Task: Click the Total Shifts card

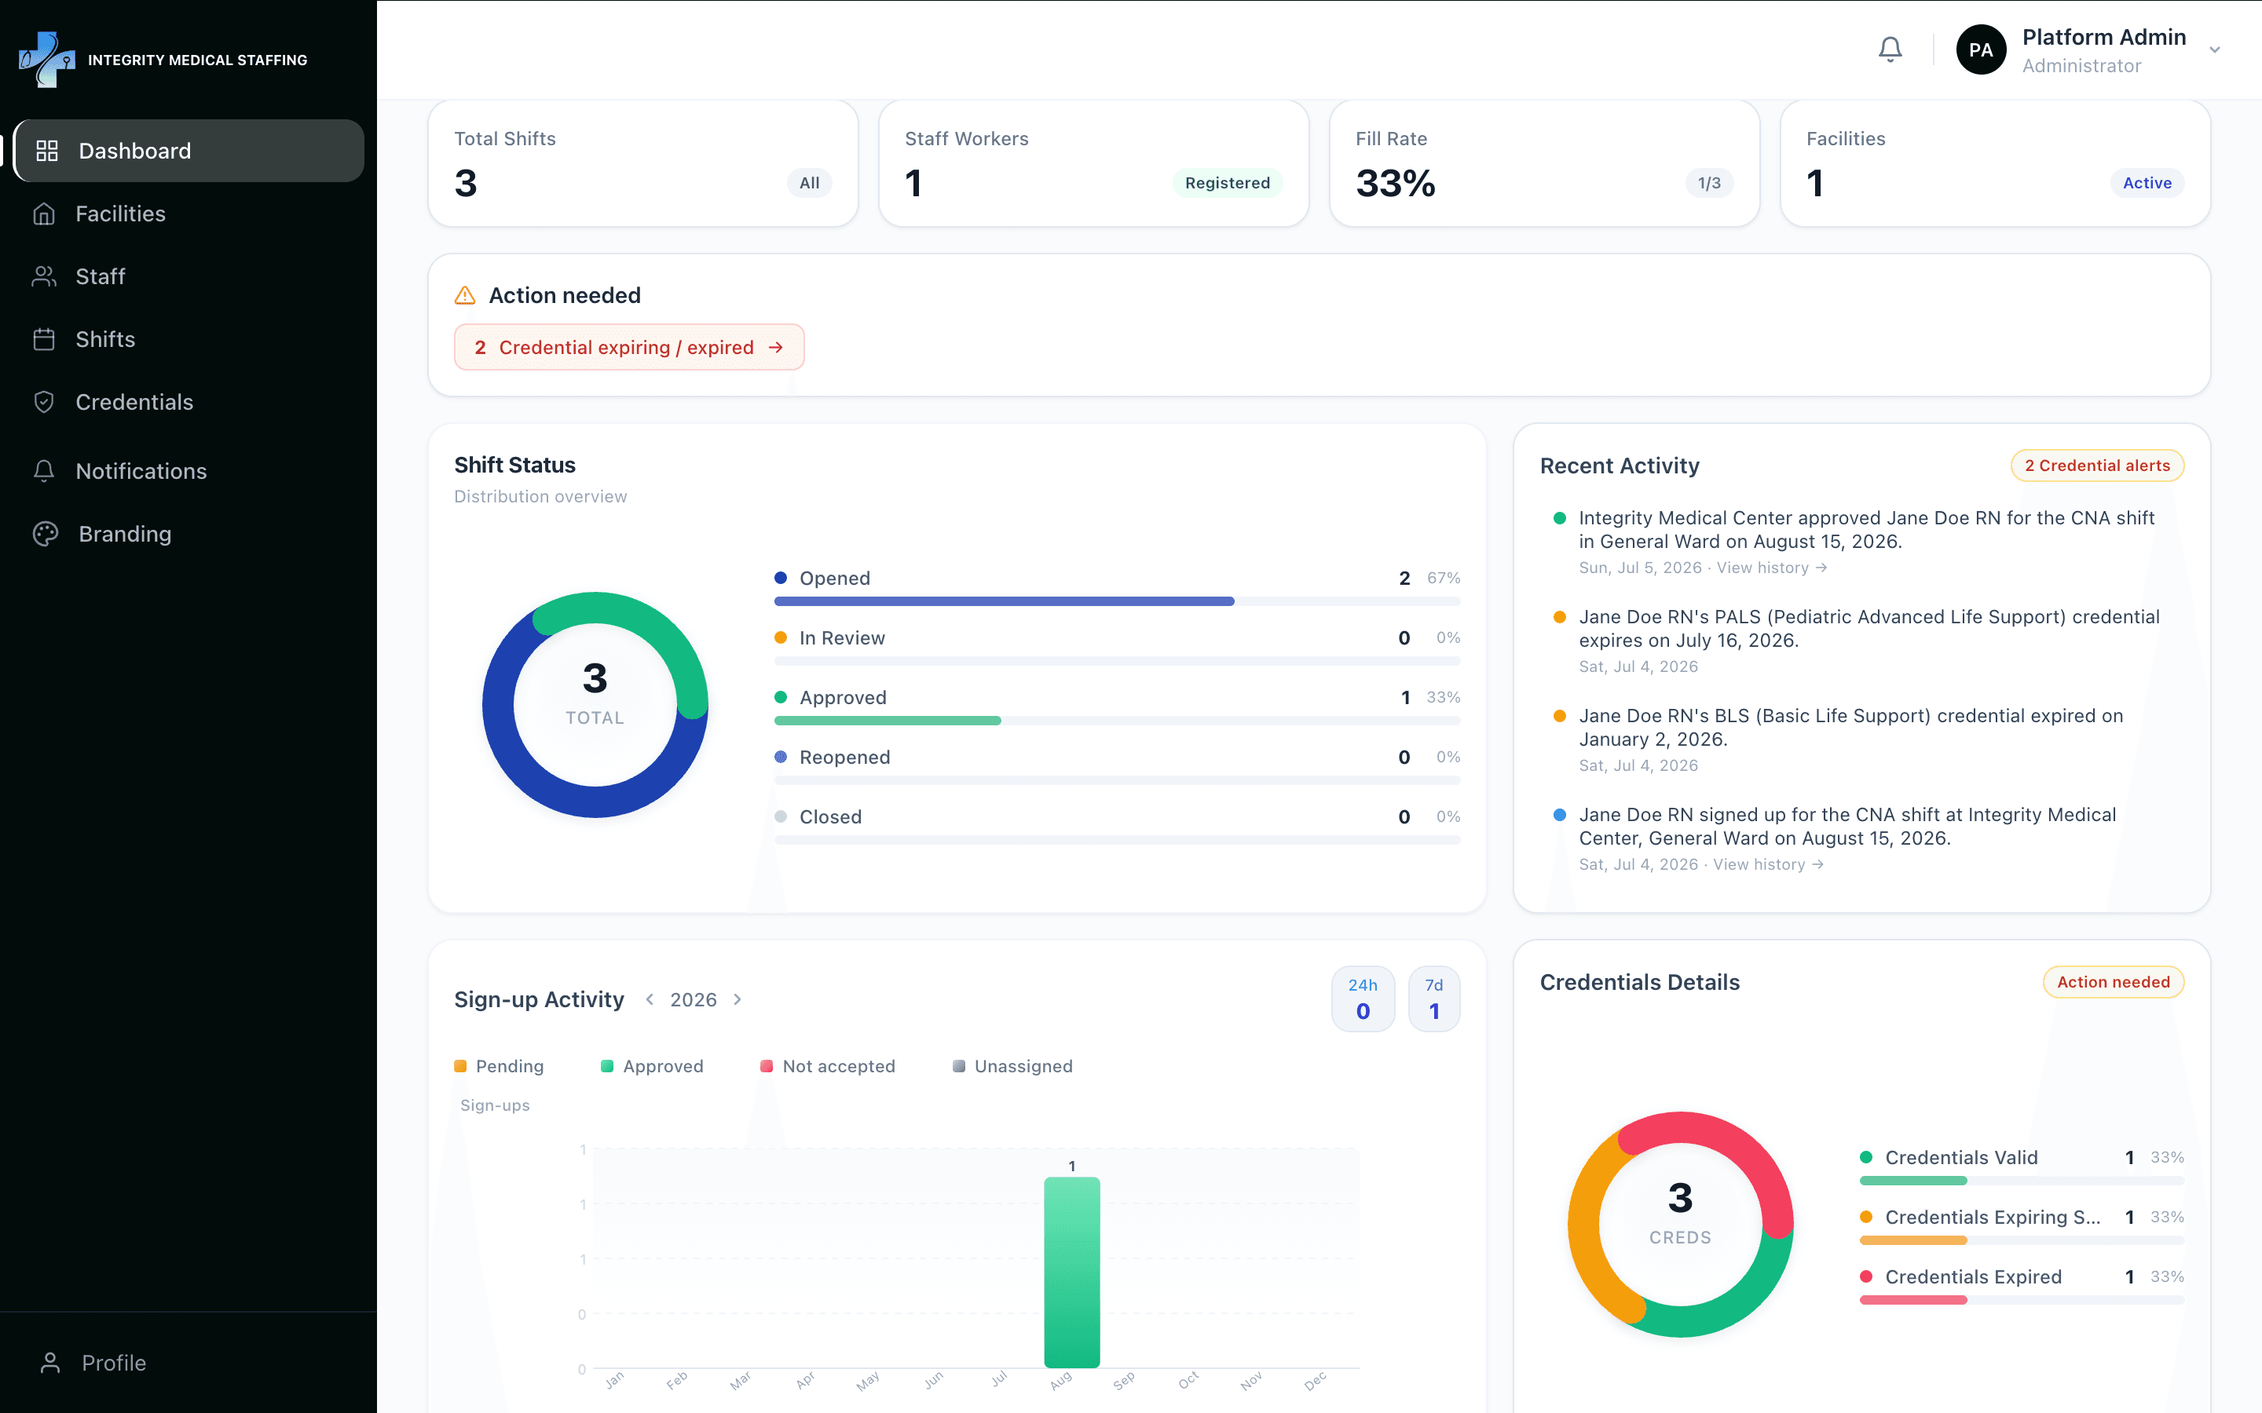Action: coord(643,162)
